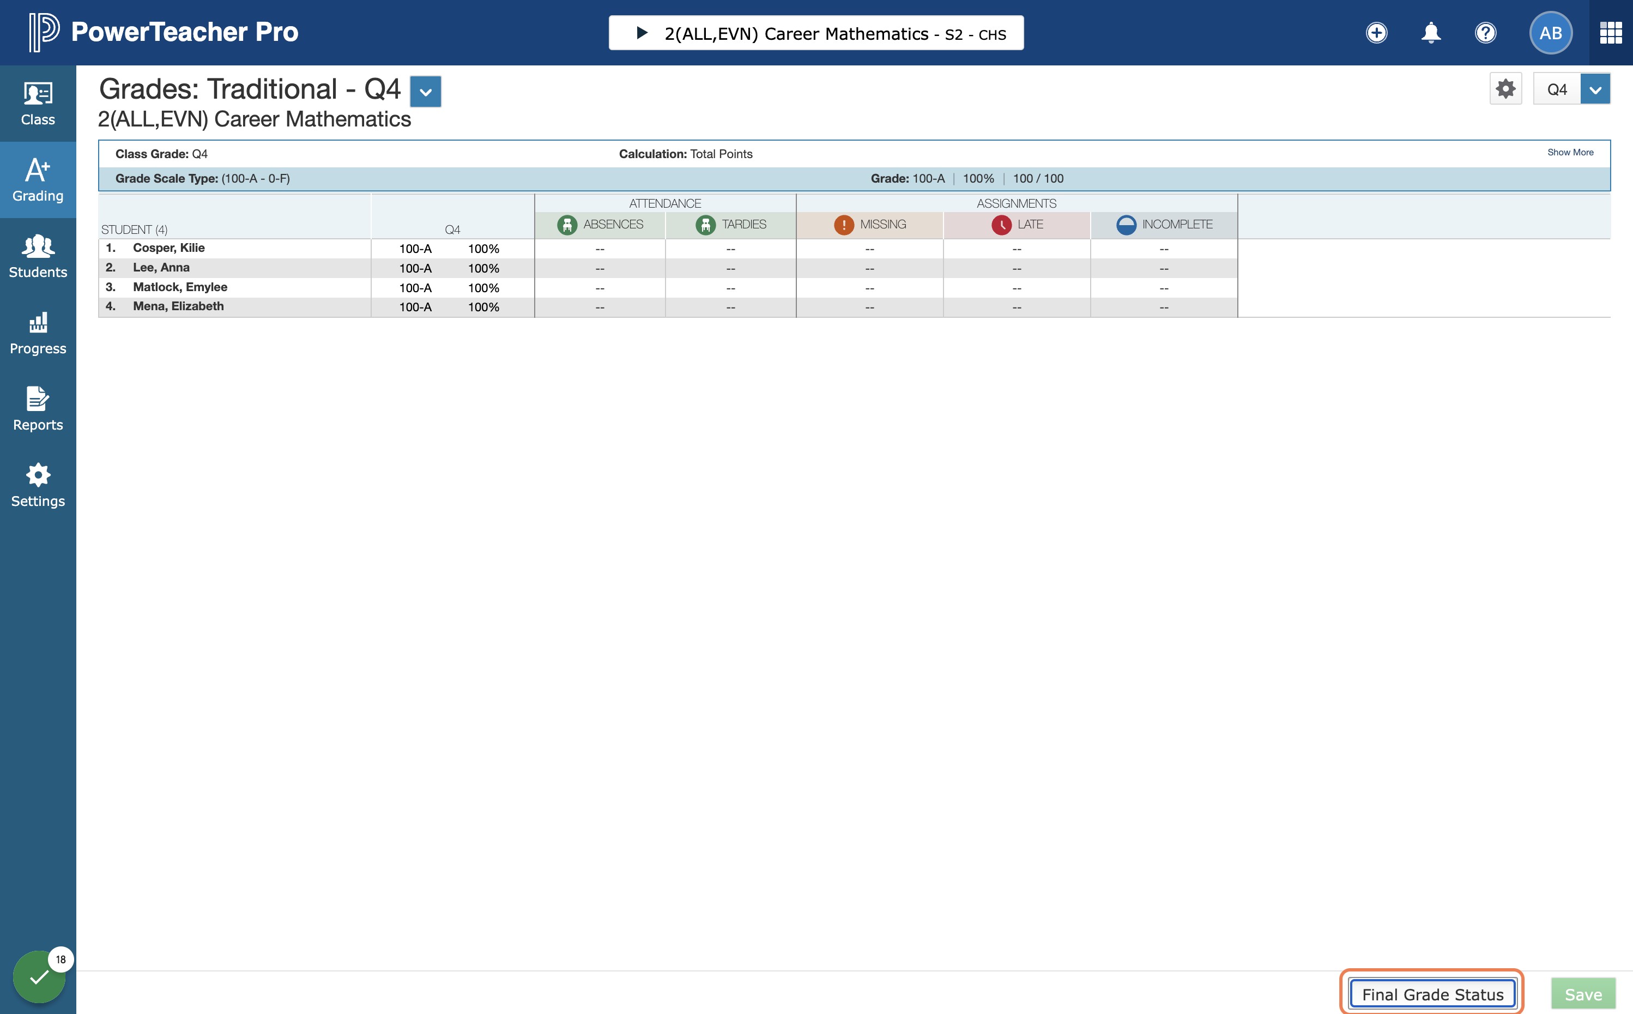Click Lee, Anna's 100% Q4 percentage
The image size is (1633, 1014).
click(483, 268)
